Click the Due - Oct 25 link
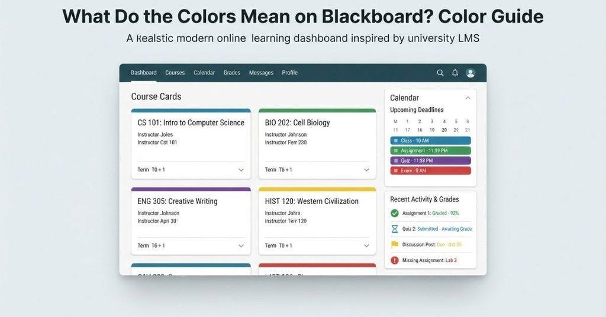 click(450, 245)
